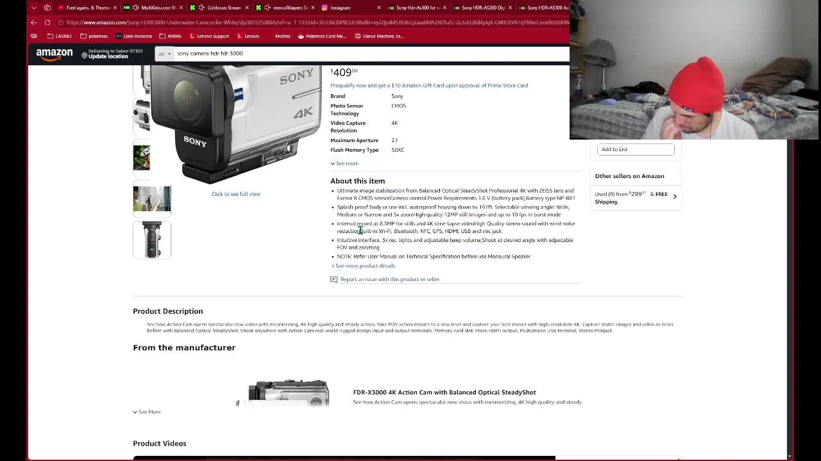Click the FDR-X3000 4K Action Cam heading
The width and height of the screenshot is (821, 461).
click(x=444, y=392)
